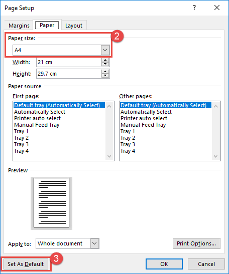The width and height of the screenshot is (229, 274).
Task: Choose Printer auto select in Other pages list
Action: coord(166,118)
